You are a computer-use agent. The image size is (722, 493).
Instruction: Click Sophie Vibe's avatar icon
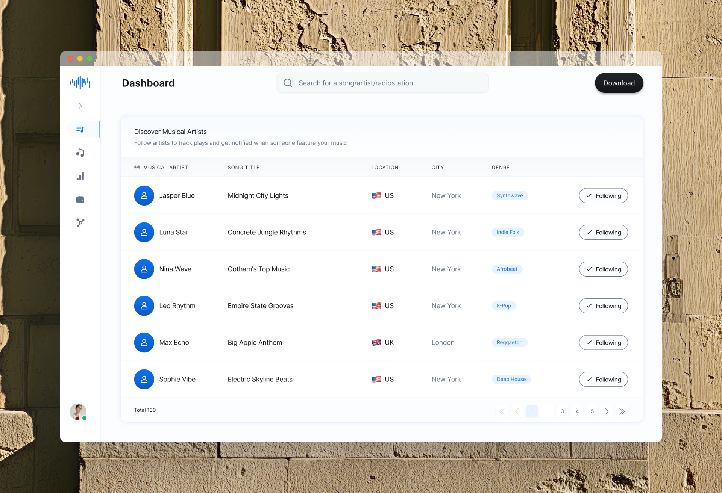point(144,380)
